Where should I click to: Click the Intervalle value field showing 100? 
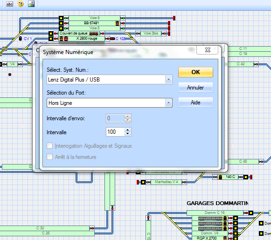[x=115, y=132]
